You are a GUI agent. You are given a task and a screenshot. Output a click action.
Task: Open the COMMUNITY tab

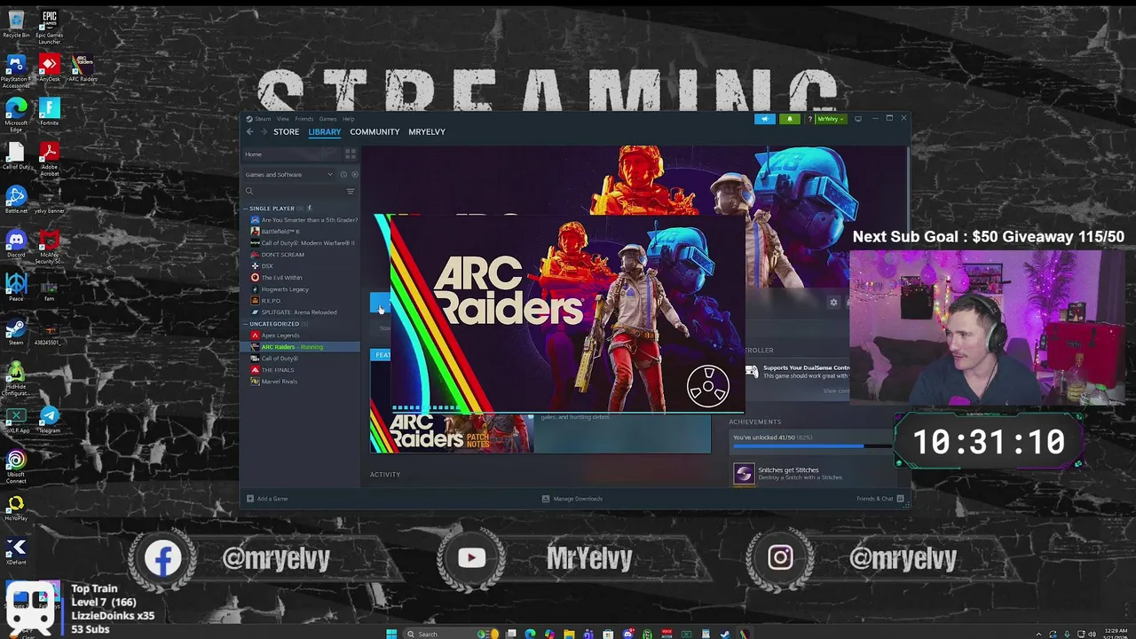point(375,131)
